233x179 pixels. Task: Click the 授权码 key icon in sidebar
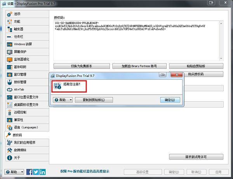(9, 135)
